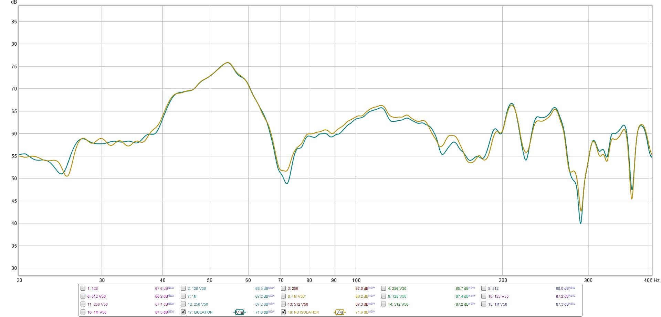This screenshot has height=317, width=661.
Task: Enable the "14: 512 V50" trace checkbox
Action: tap(384, 304)
